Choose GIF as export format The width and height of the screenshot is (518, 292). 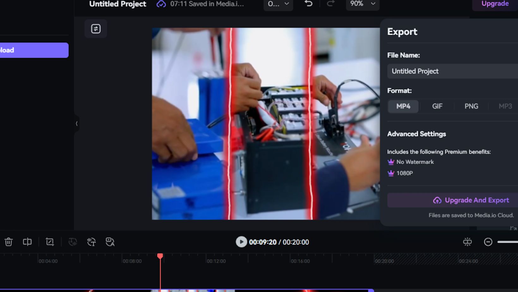tap(437, 106)
